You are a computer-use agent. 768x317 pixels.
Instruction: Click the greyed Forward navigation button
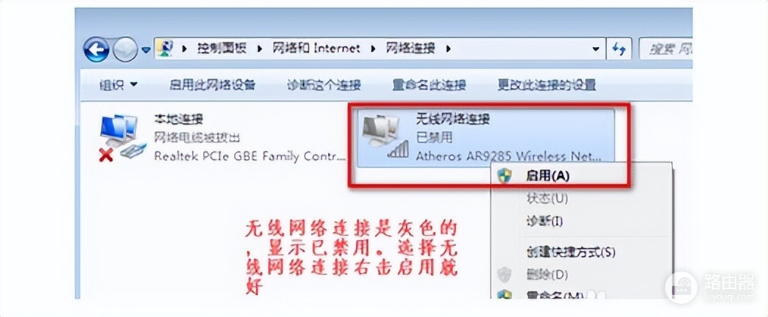(125, 49)
